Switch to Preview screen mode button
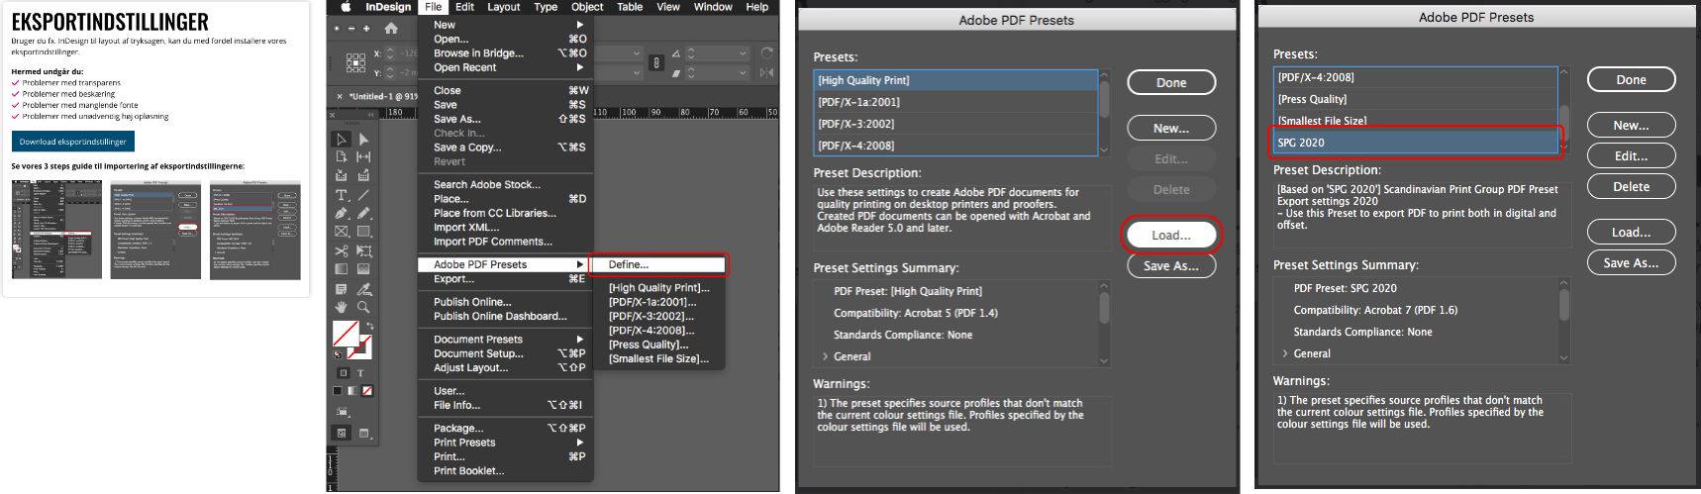This screenshot has width=1701, height=494. tap(363, 433)
